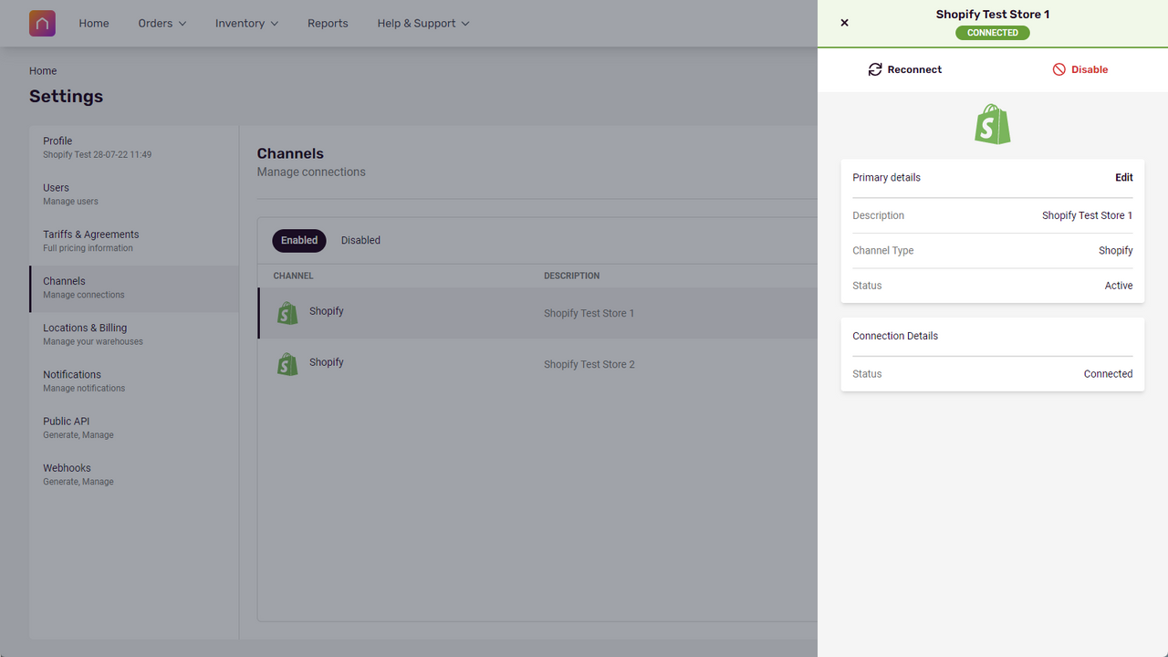Screen dimensions: 1168x657
Task: Click the Disable button label
Action: tap(1090, 69)
